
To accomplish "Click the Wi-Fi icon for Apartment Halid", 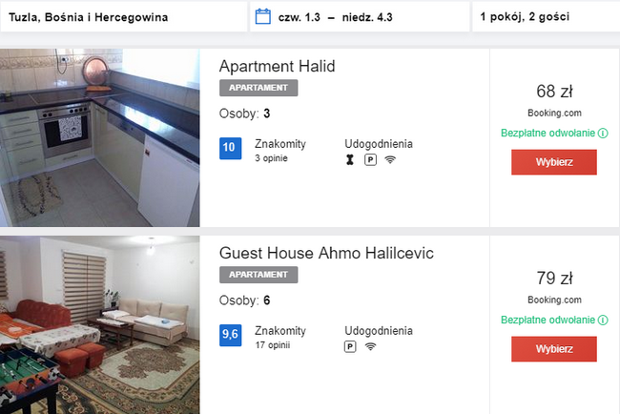I will click(390, 159).
